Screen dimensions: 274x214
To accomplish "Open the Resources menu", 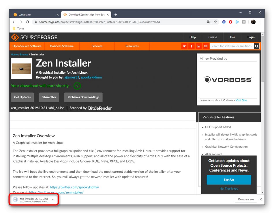I will [132, 46].
